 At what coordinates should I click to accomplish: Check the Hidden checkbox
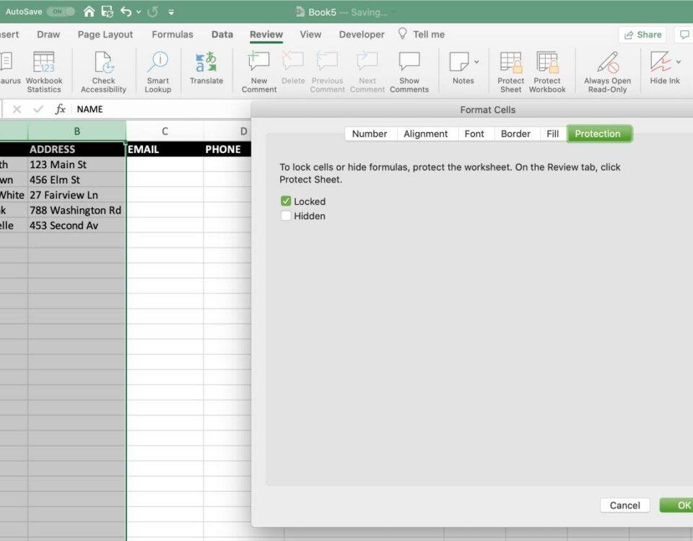coord(286,216)
